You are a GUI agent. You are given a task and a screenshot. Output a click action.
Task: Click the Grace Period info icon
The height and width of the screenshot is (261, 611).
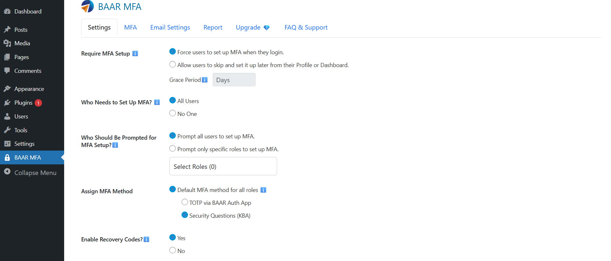205,80
